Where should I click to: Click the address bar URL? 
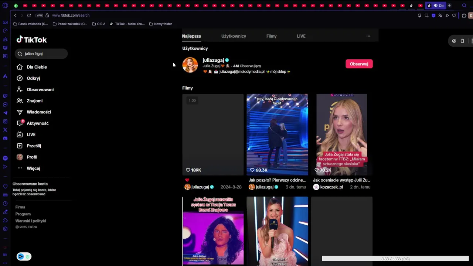71,16
